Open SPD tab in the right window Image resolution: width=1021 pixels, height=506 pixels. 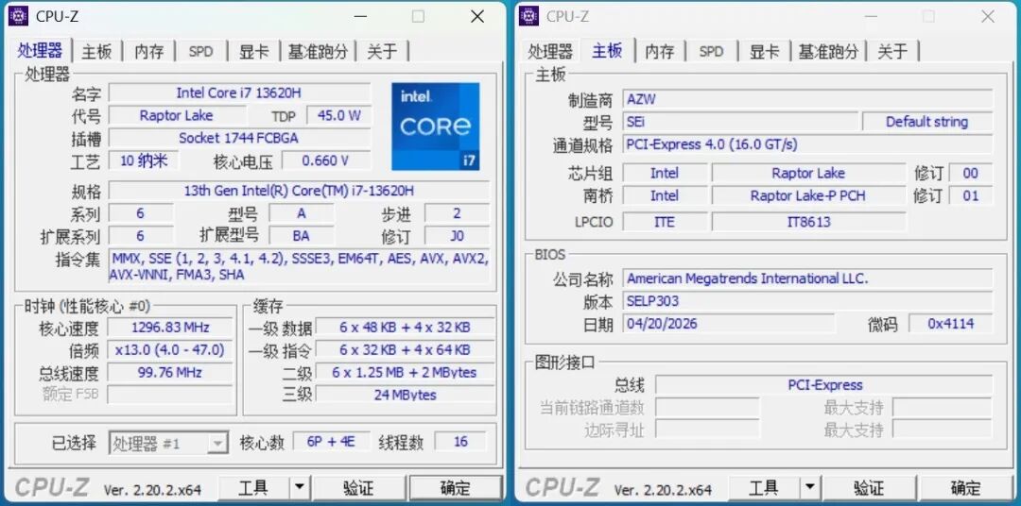coord(711,51)
